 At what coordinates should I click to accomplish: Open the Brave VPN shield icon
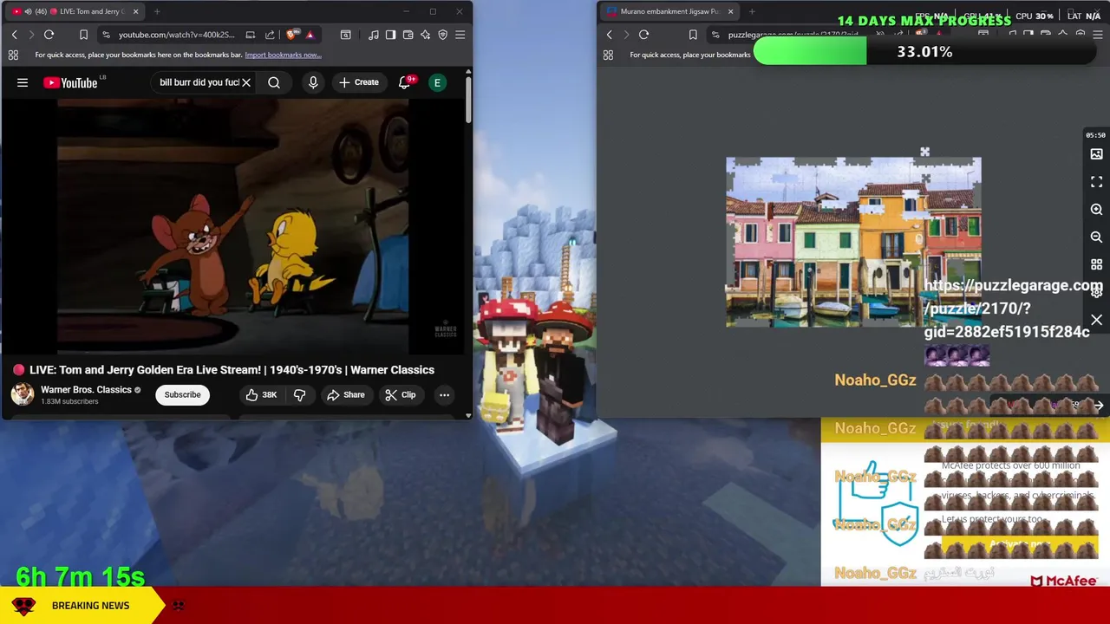pos(442,35)
